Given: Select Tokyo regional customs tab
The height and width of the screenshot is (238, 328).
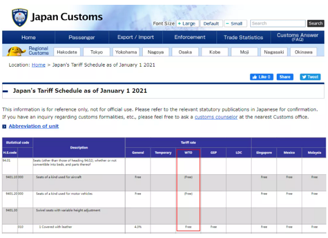Looking at the screenshot, I should click(x=97, y=52).
